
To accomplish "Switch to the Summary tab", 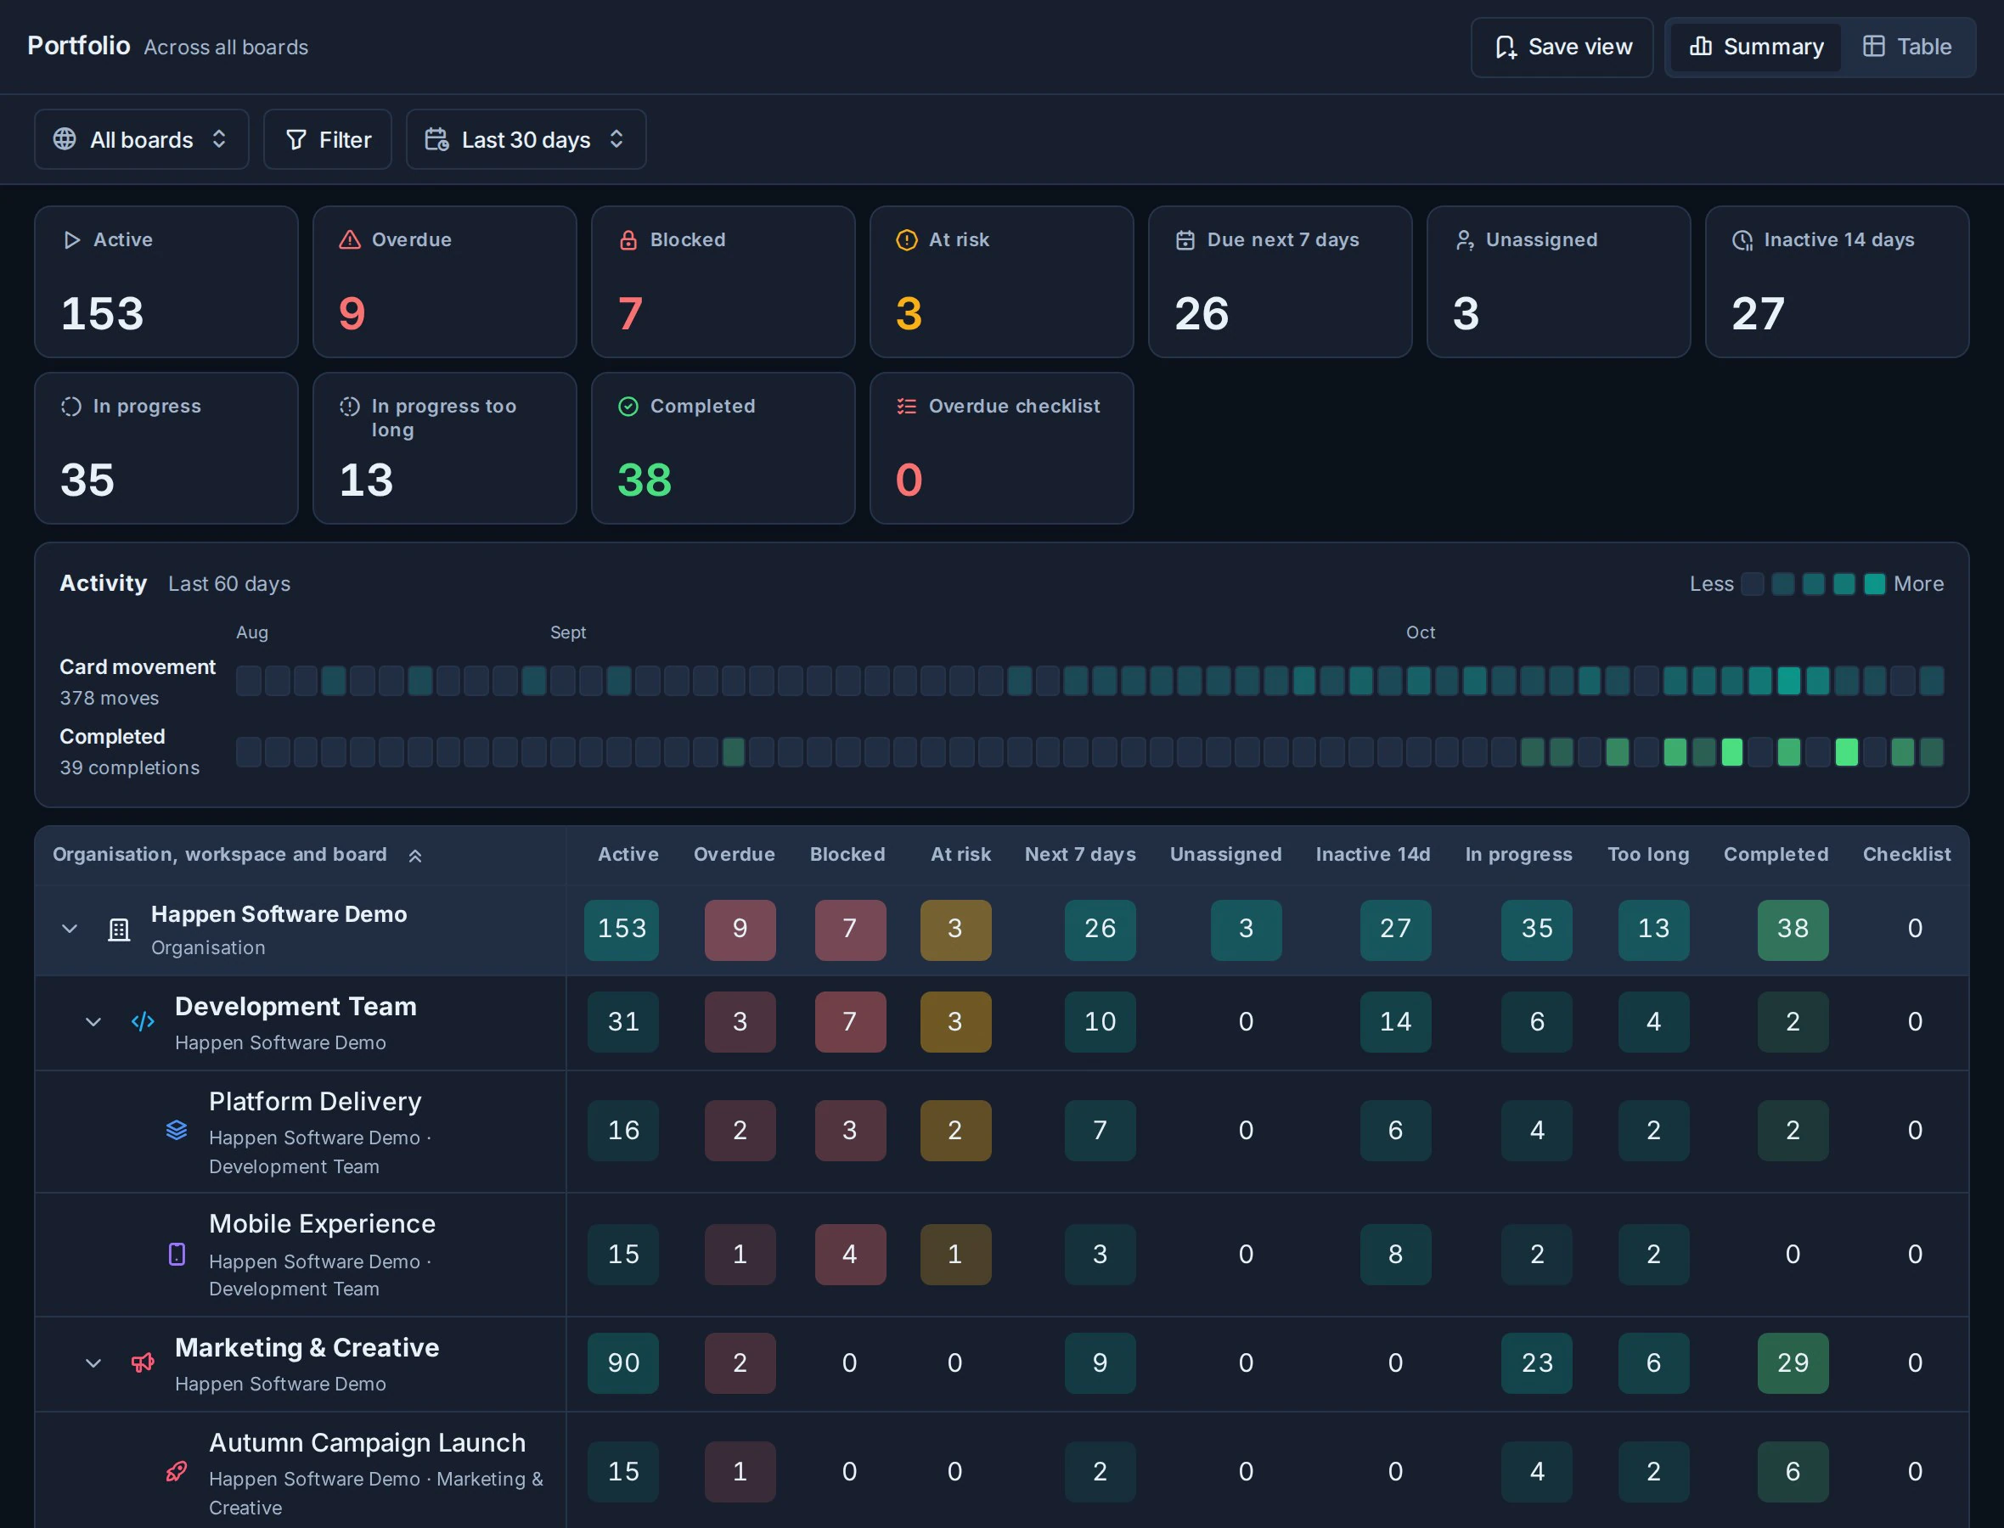I will point(1754,48).
